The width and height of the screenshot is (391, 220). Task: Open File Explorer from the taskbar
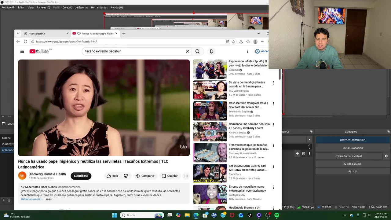[x=187, y=215]
